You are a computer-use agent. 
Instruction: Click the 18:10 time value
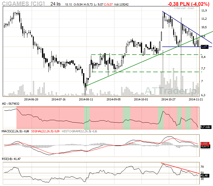(x=68, y=5)
